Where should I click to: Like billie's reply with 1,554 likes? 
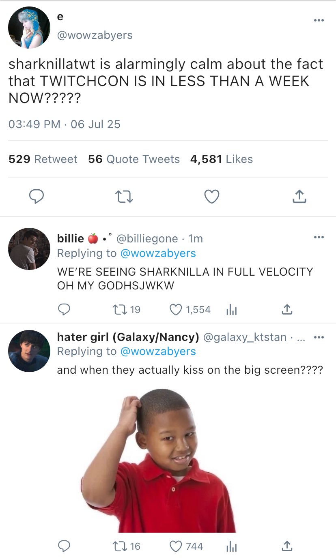point(176,310)
